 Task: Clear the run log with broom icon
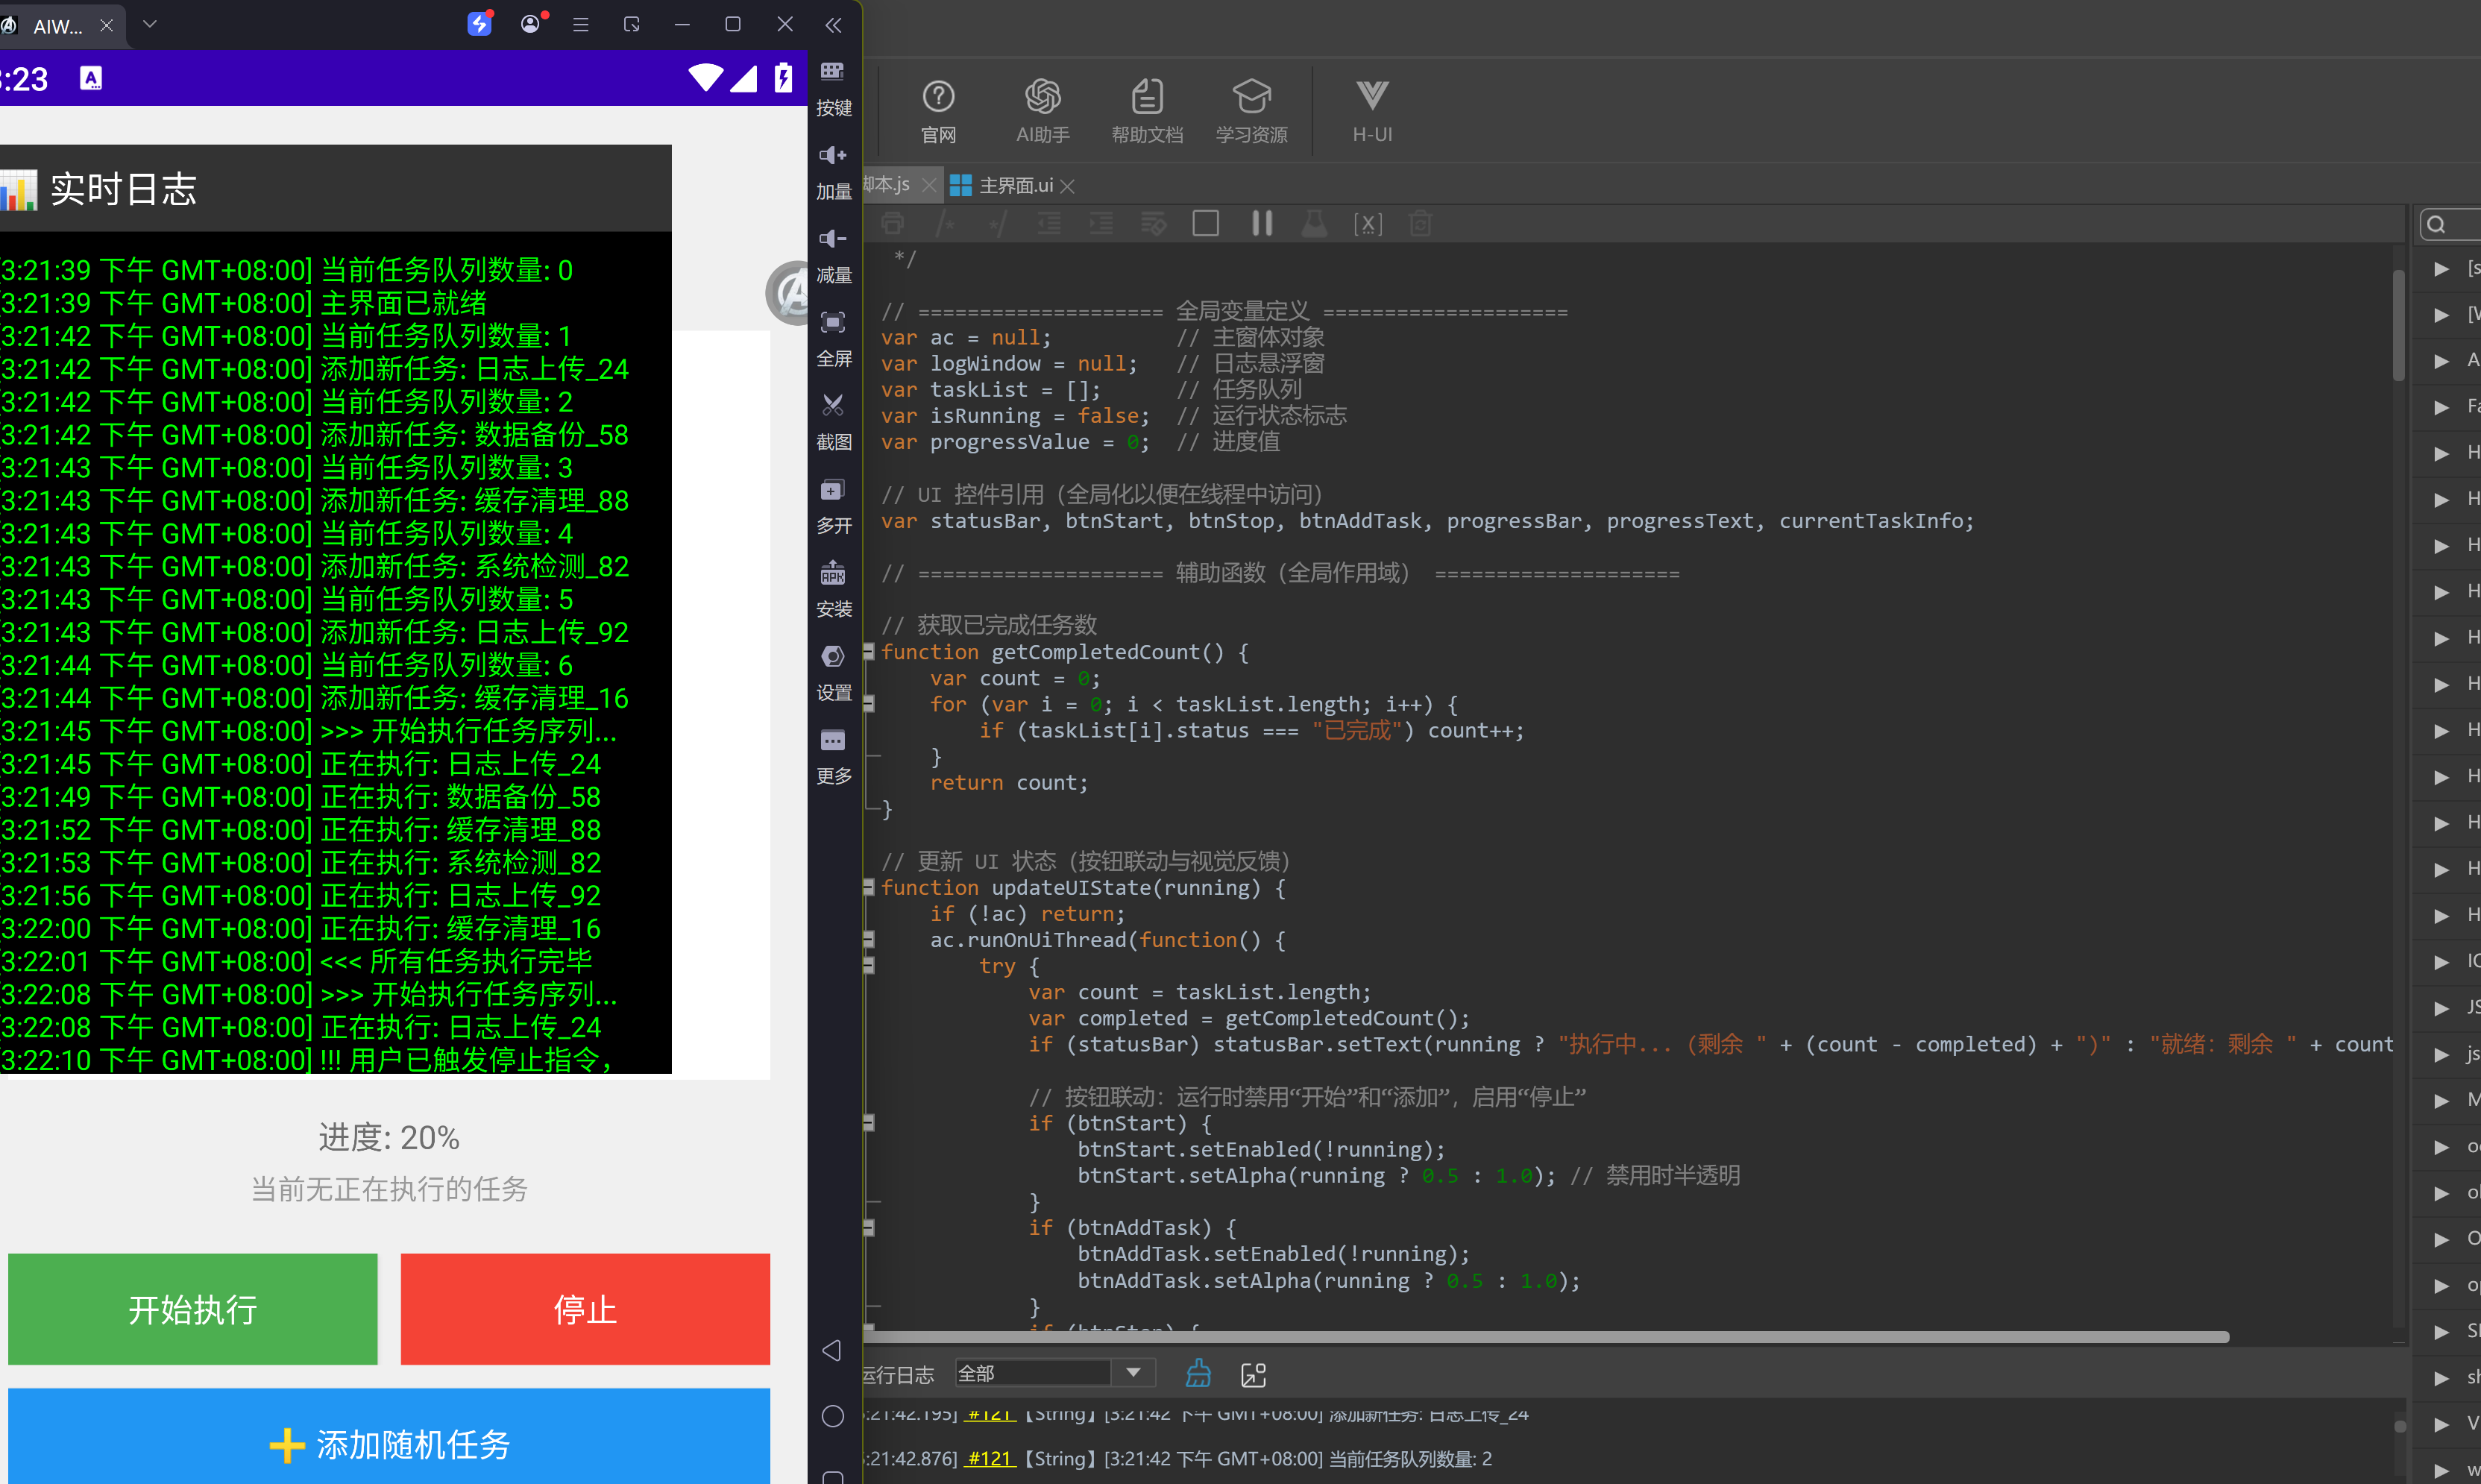1198,1373
